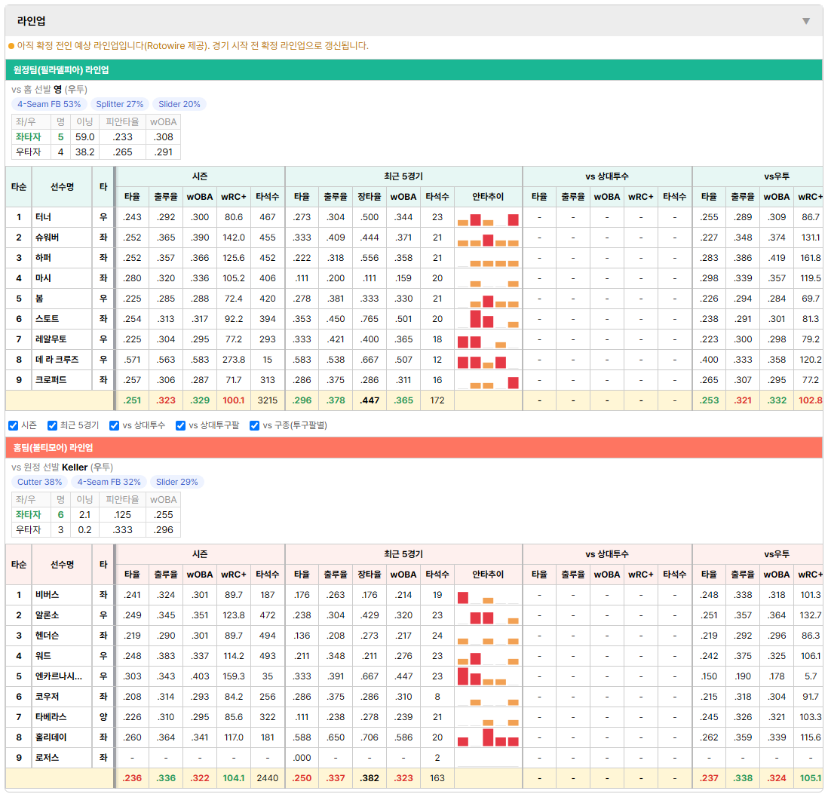Open player 슈워버 in the lineup
828x797 pixels.
[x=47, y=238]
